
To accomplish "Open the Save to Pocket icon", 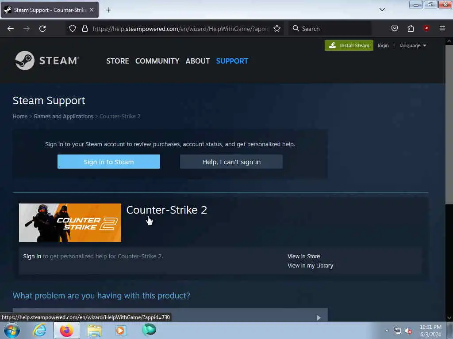I will [394, 28].
